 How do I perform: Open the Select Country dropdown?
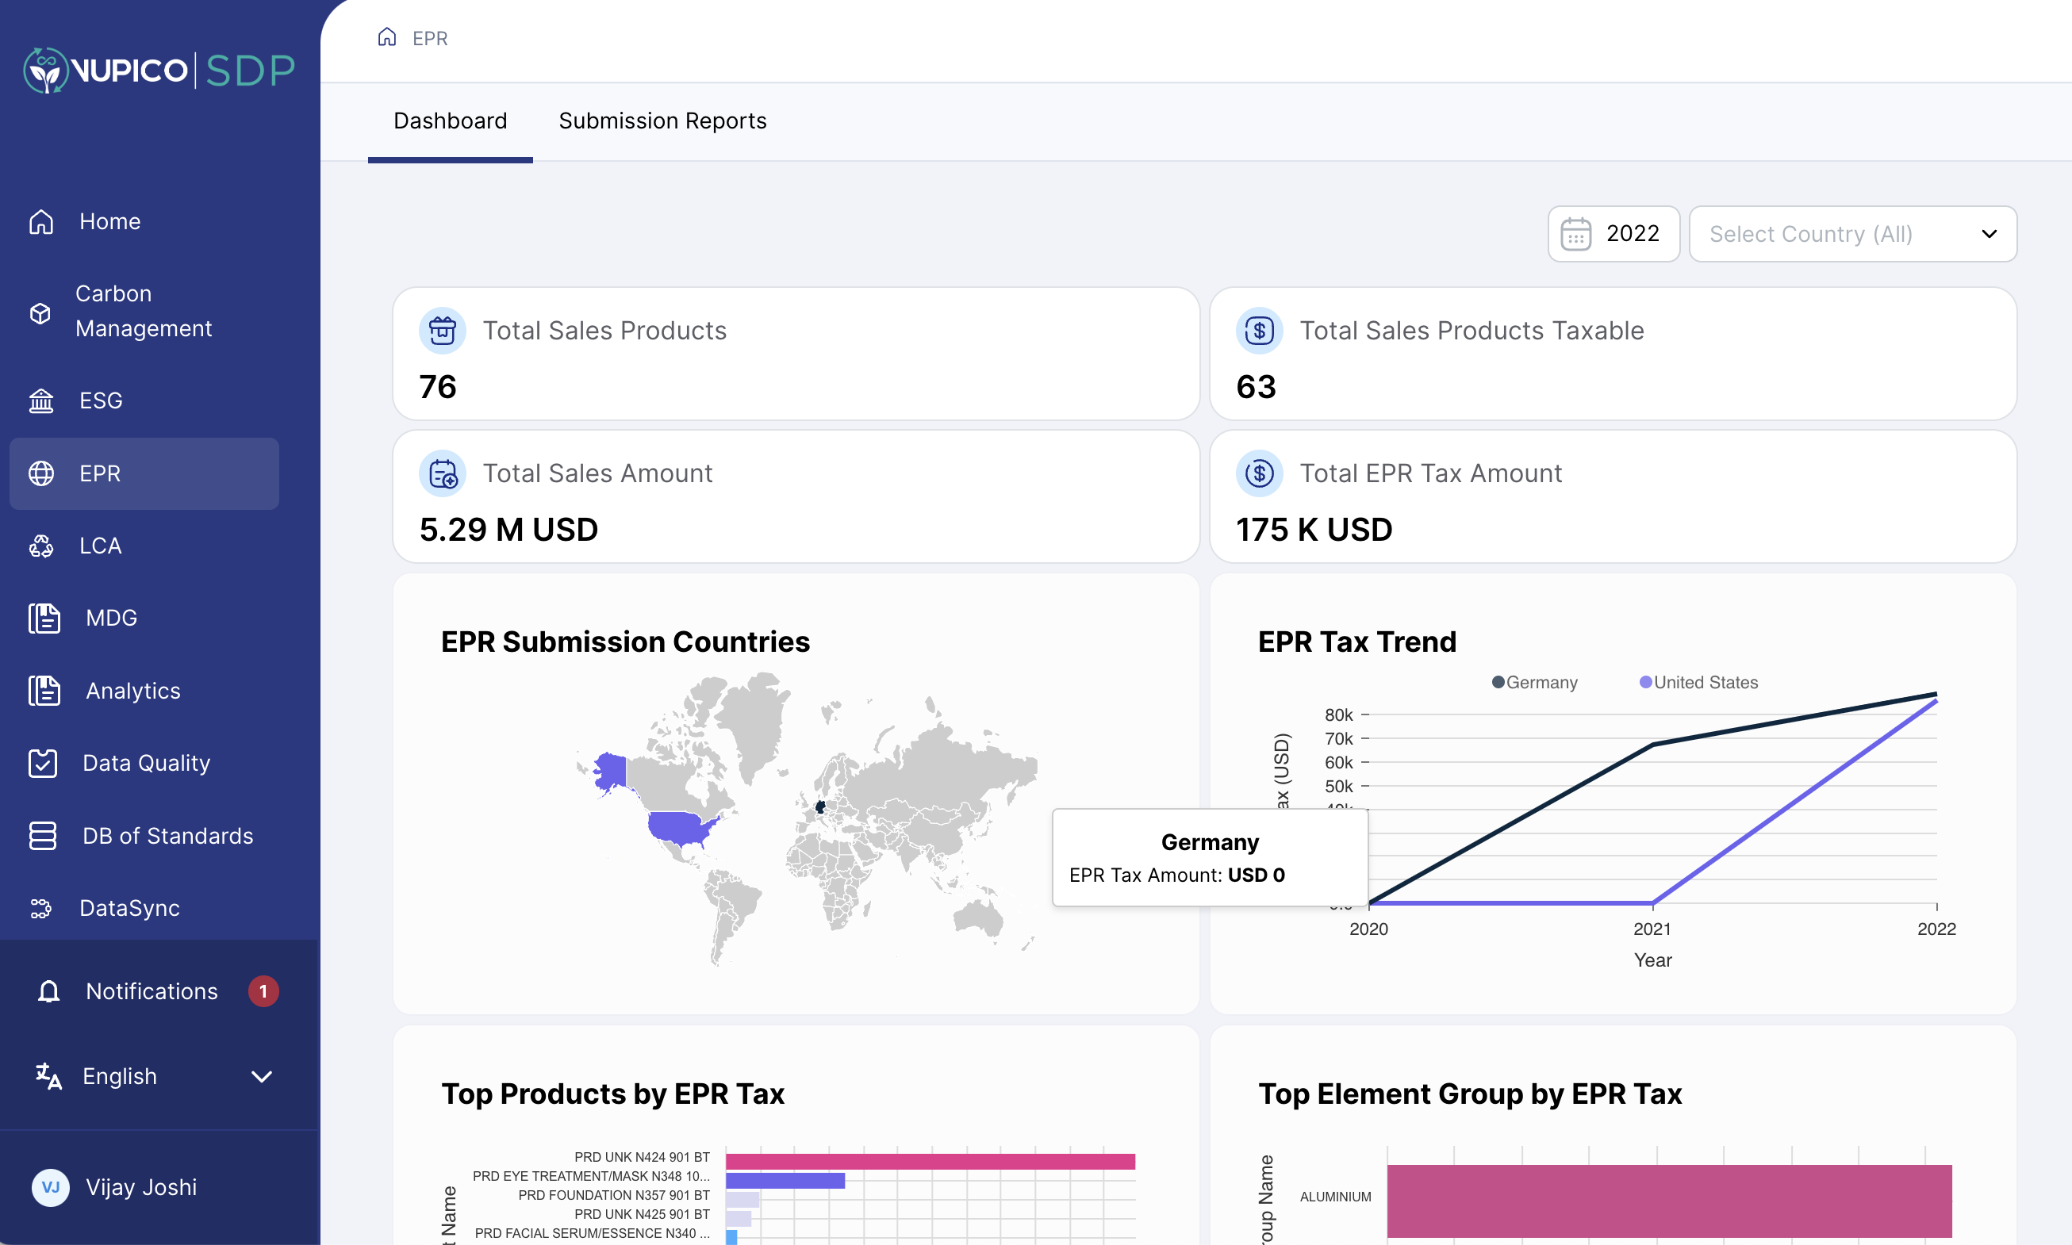point(1852,234)
